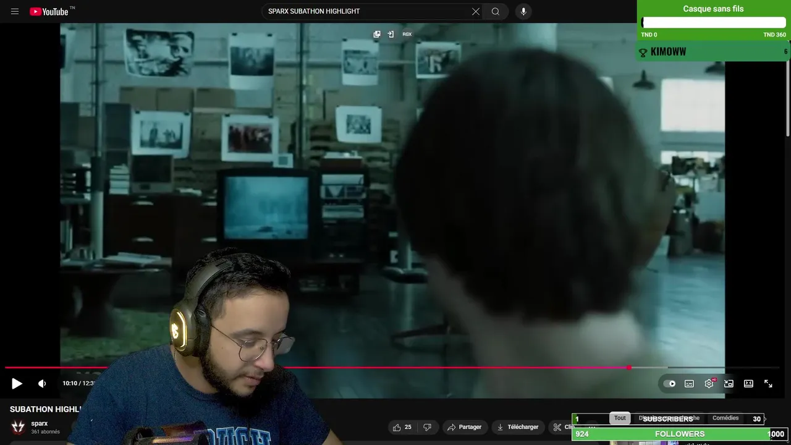Seek using the red progress bar scrubber
The height and width of the screenshot is (445, 791).
tap(628, 368)
